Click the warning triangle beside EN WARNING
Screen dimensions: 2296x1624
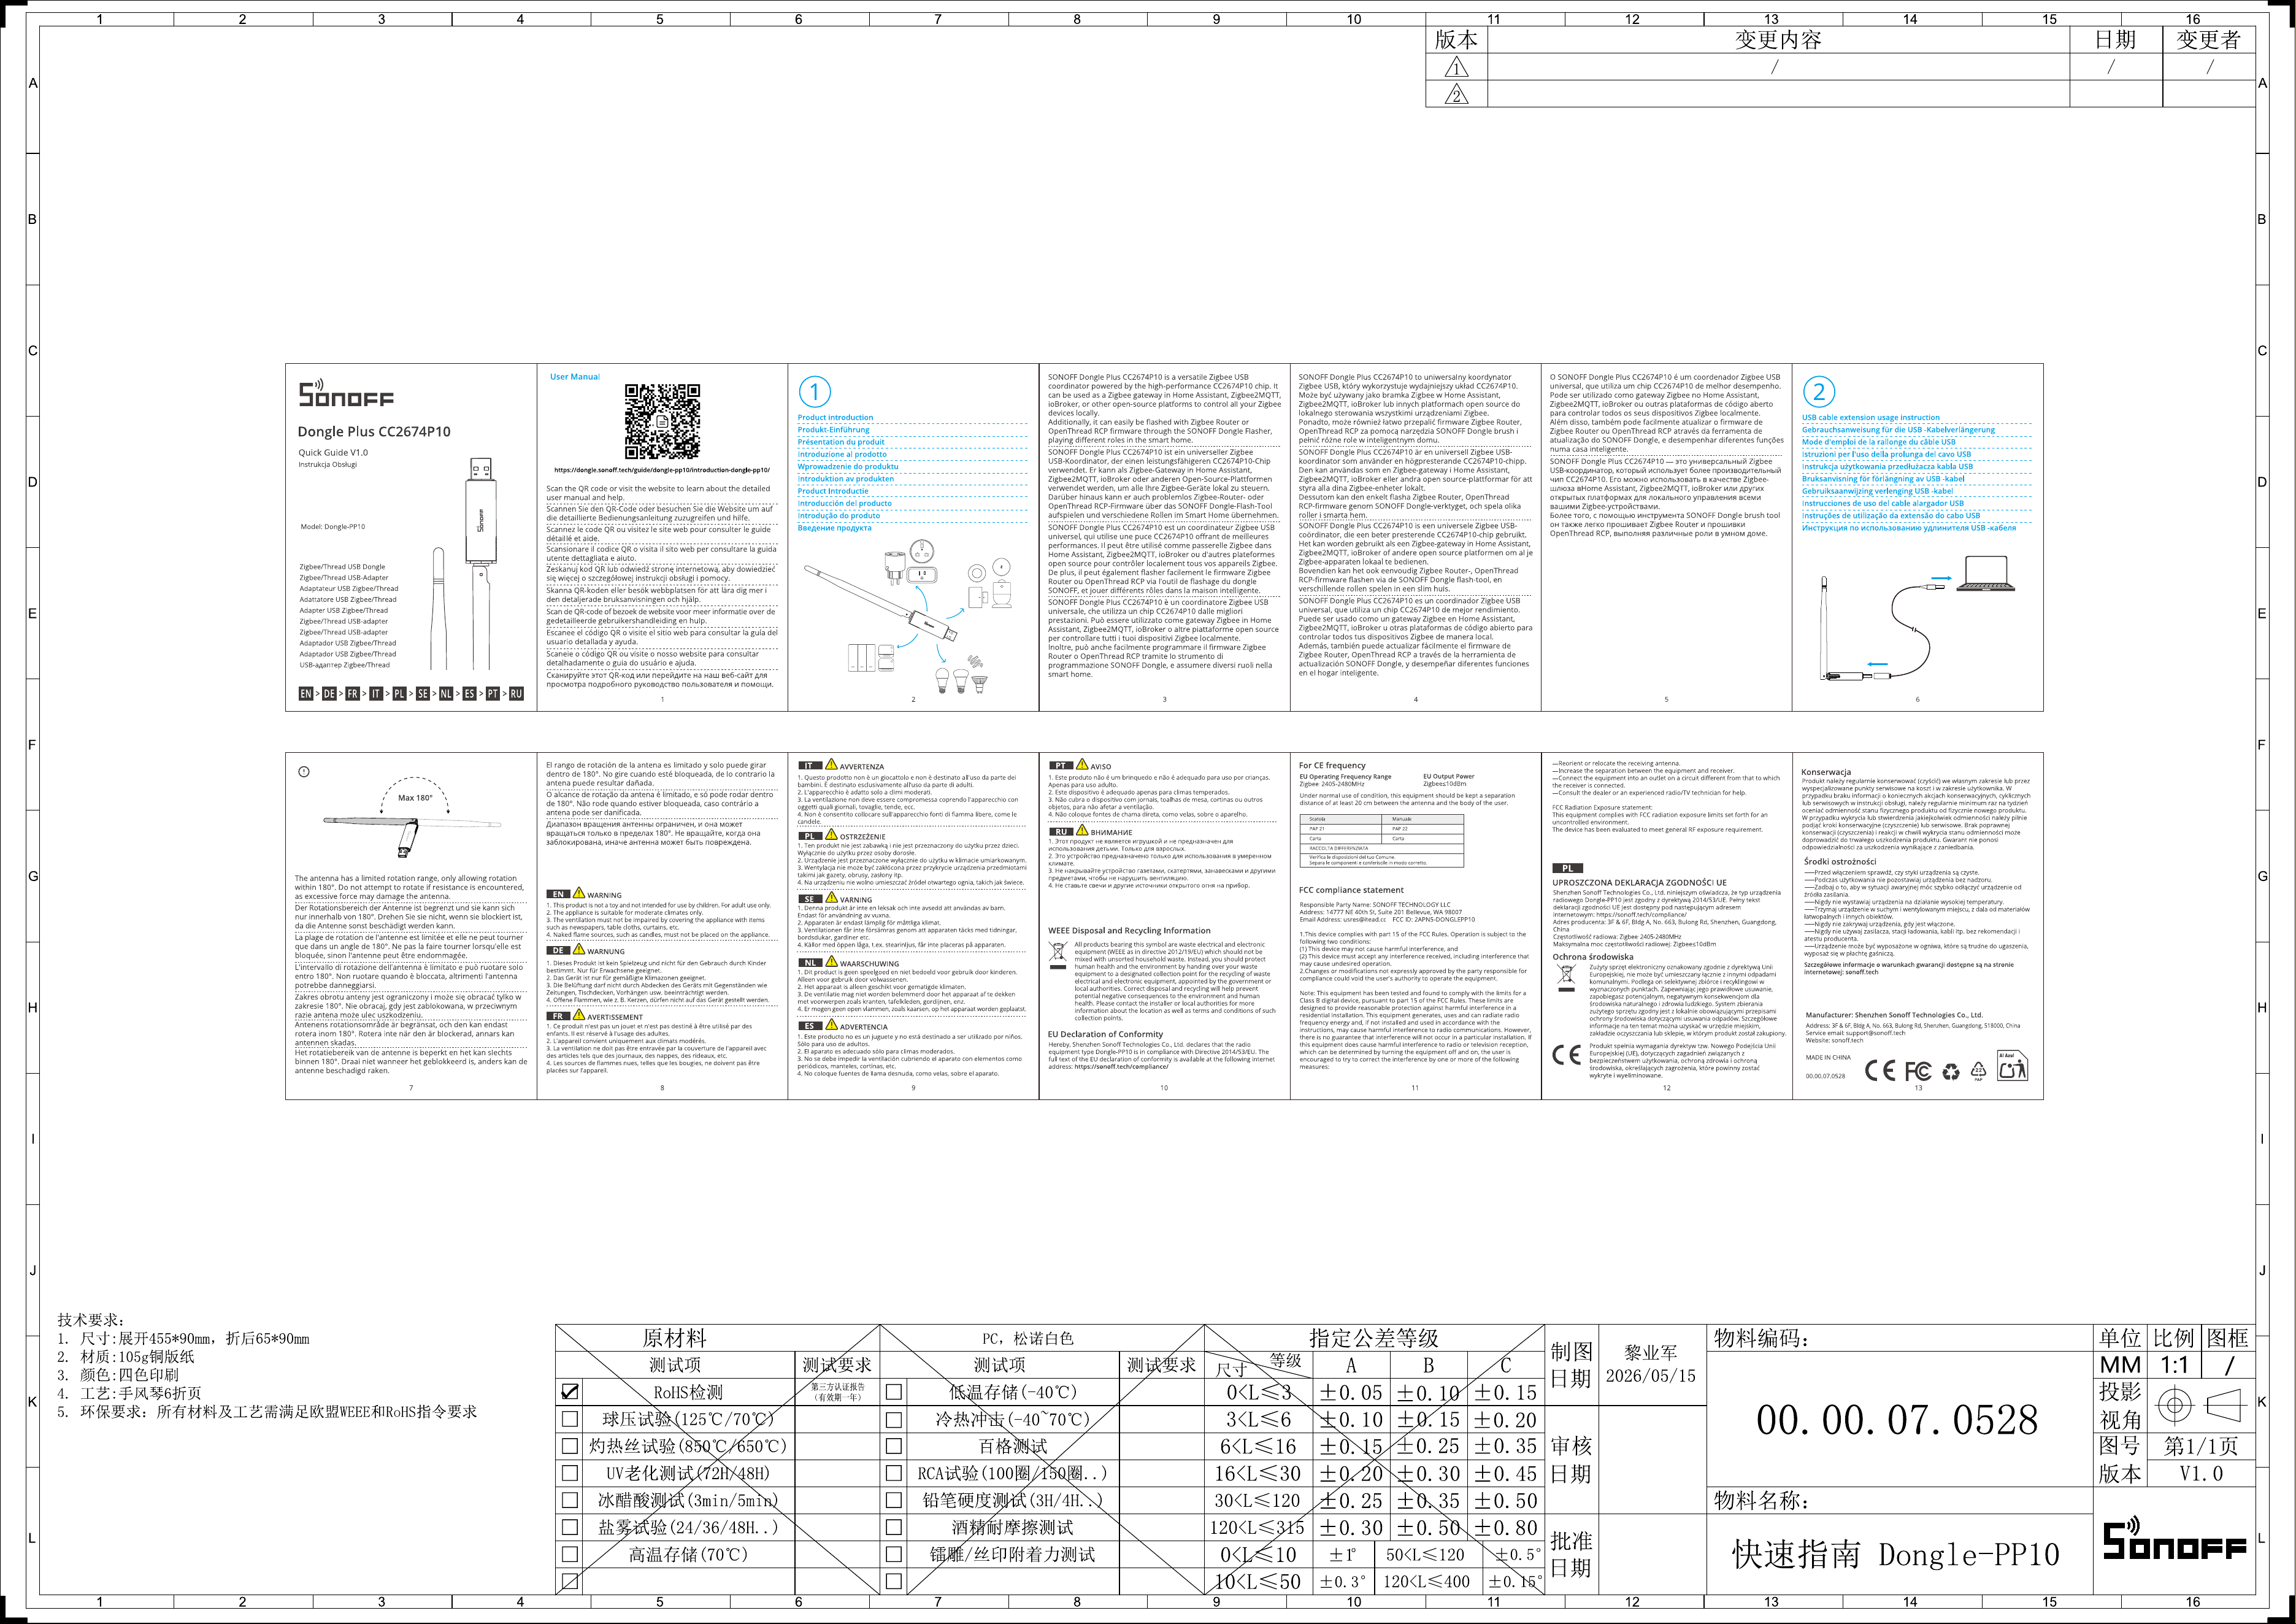[x=578, y=893]
